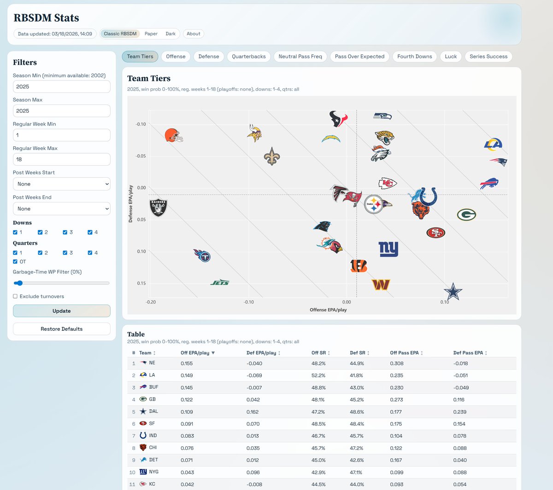The width and height of the screenshot is (553, 490).
Task: Open the Fourth Downs tab
Action: coord(415,57)
